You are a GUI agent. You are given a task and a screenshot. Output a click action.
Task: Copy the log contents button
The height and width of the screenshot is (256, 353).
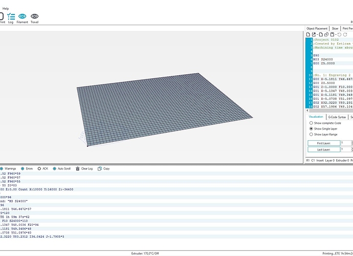(x=103, y=168)
